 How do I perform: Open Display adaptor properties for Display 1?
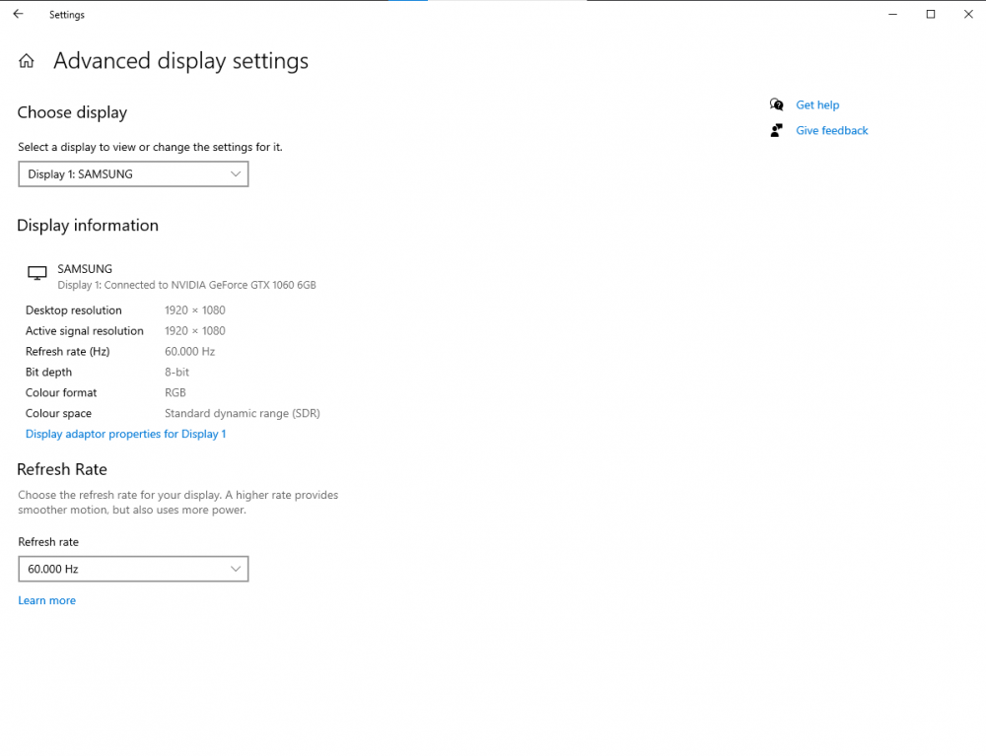coord(126,434)
